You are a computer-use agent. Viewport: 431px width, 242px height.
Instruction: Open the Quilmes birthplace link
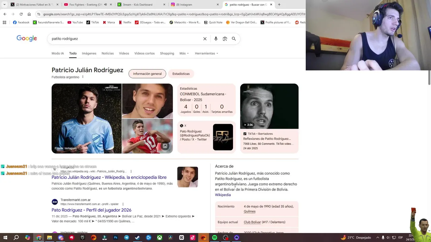point(250,211)
